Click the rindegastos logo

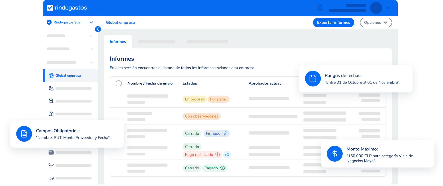coord(67,8)
